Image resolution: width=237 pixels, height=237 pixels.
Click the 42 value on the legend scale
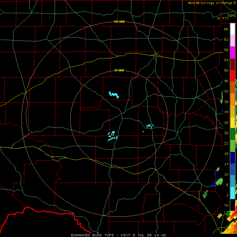226,91
